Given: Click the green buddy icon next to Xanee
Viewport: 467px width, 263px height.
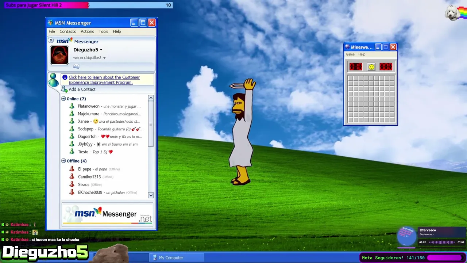Looking at the screenshot, I should (x=72, y=122).
